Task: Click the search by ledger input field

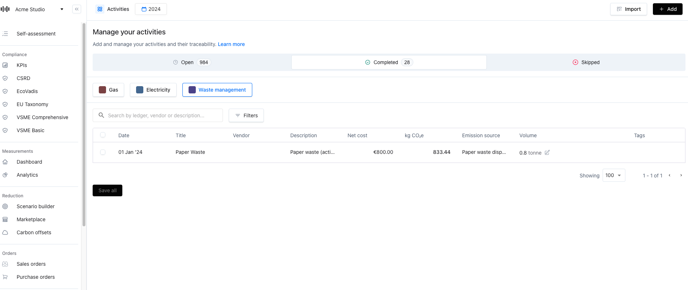Action: [158, 115]
